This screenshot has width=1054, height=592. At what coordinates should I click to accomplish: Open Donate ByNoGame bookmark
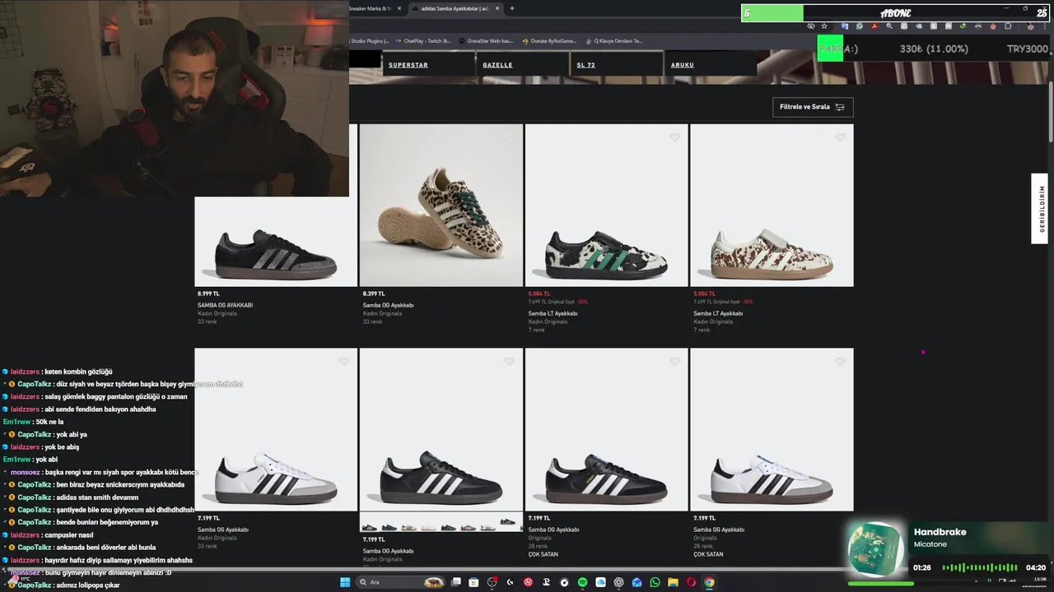549,40
